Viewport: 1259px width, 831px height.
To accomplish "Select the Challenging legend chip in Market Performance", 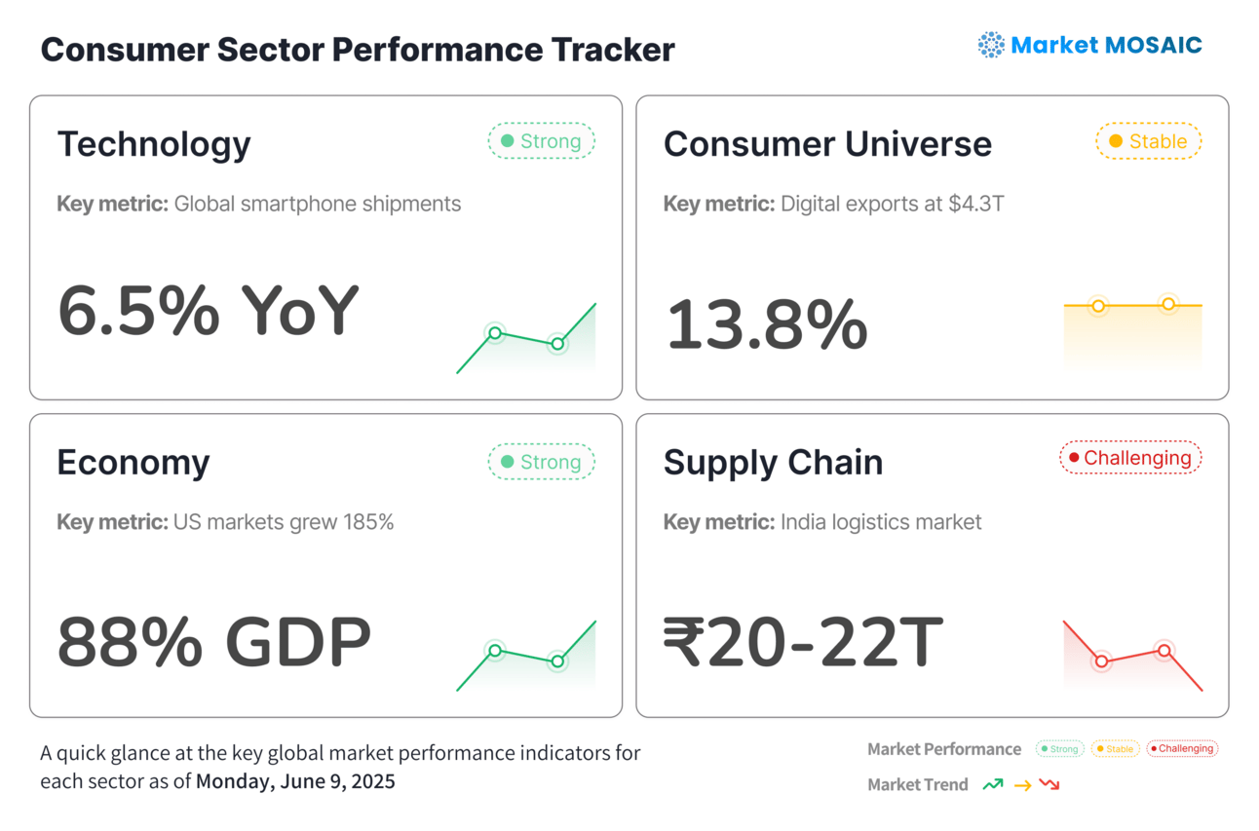I will pos(1182,749).
